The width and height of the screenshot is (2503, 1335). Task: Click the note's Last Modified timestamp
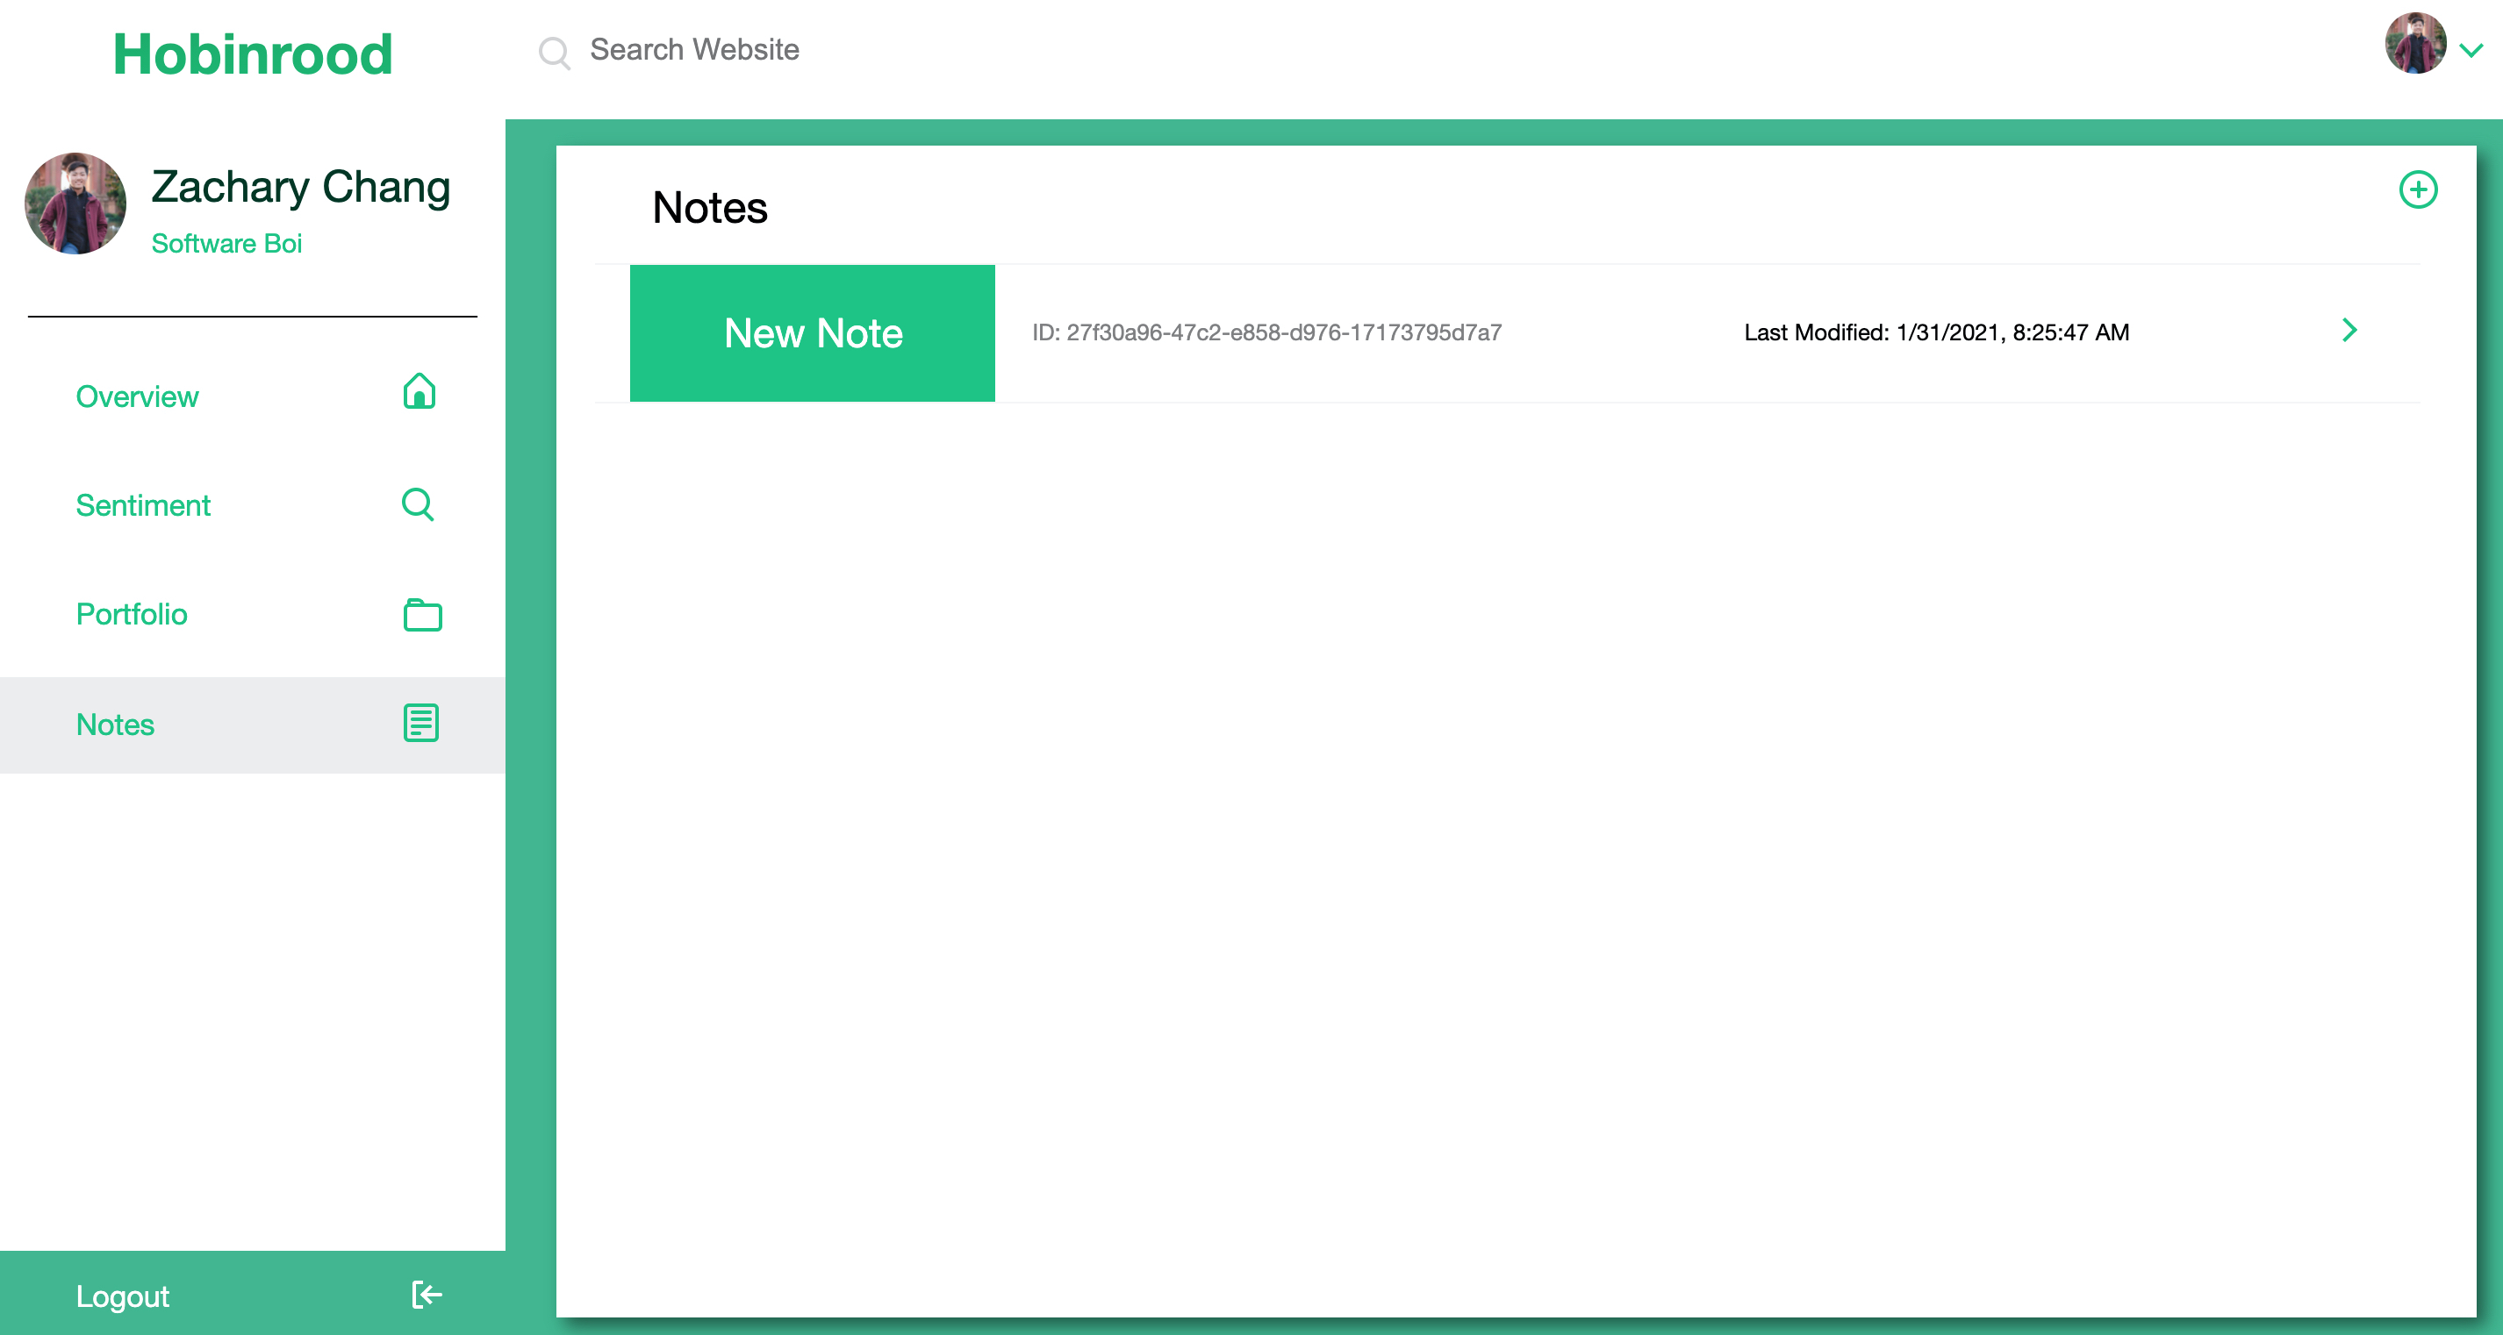[1935, 332]
